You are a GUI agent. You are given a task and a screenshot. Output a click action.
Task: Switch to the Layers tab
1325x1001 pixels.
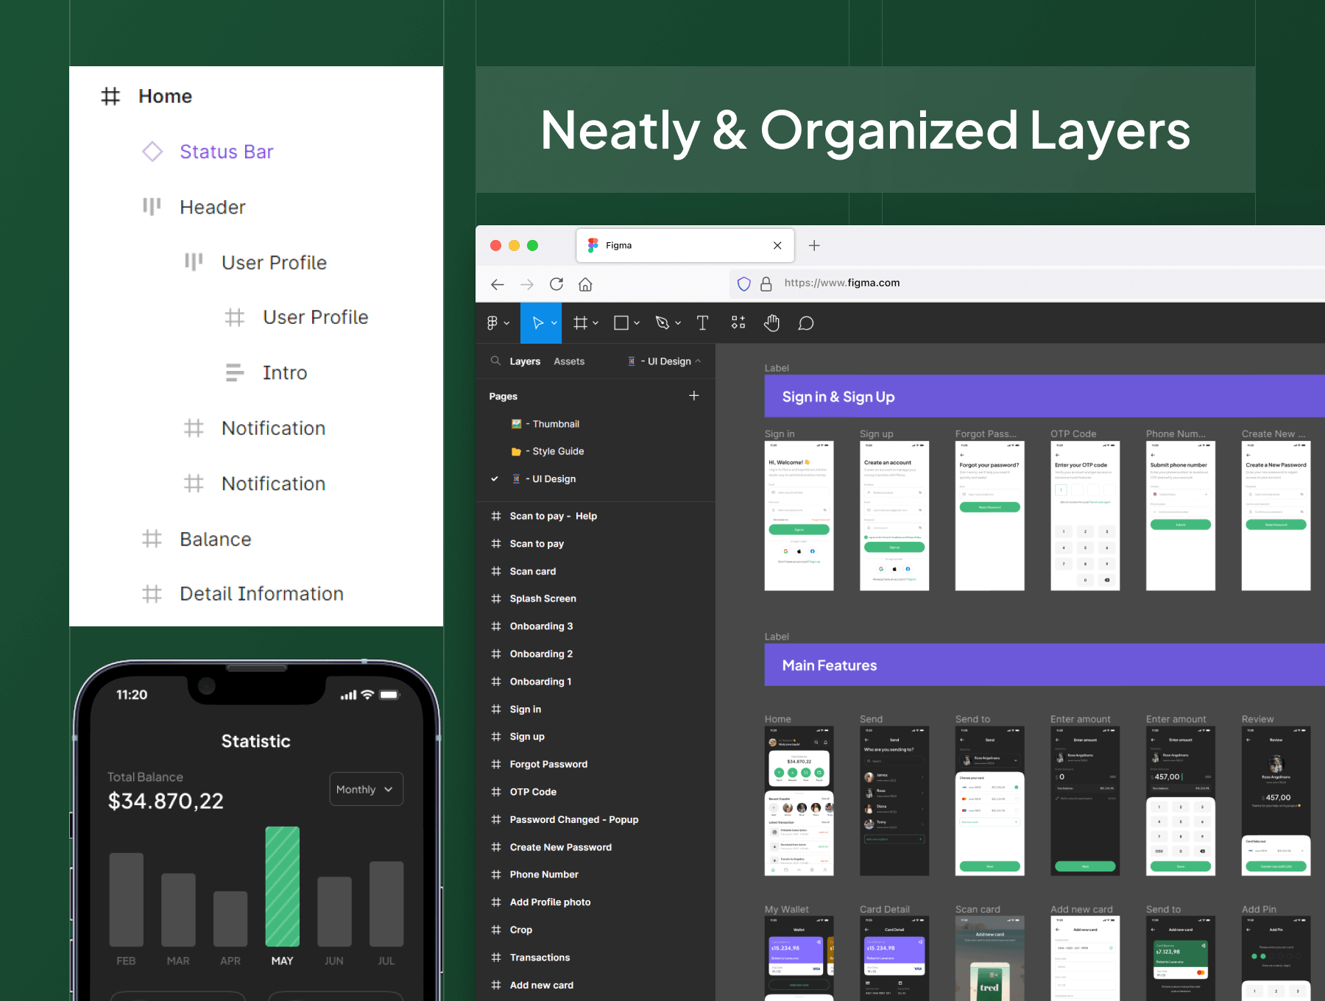525,361
